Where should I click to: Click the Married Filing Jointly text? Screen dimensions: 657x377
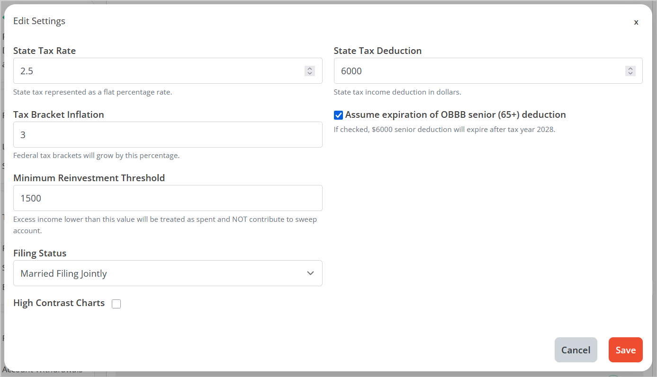[63, 274]
